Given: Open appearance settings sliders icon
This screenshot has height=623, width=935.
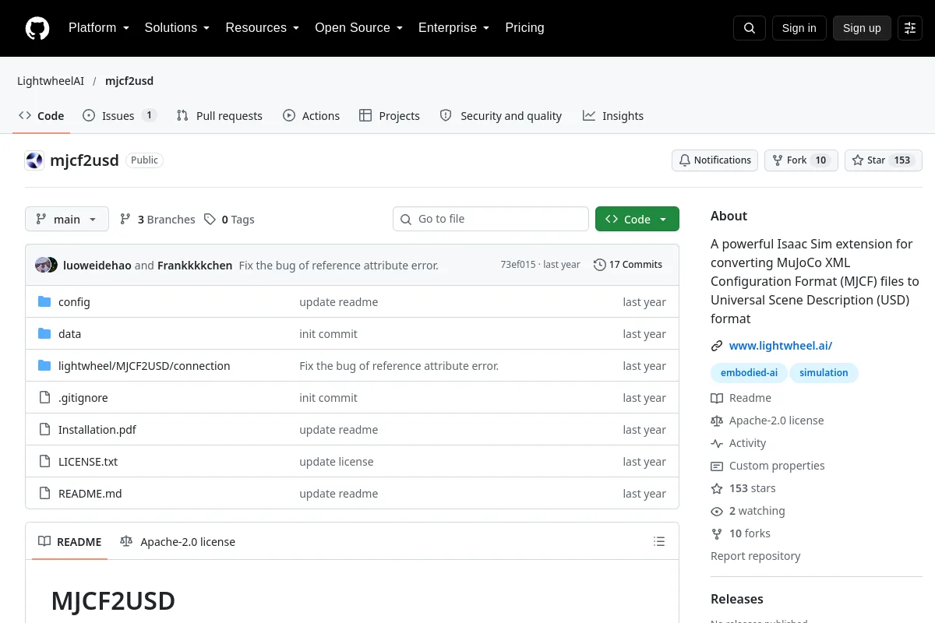Looking at the screenshot, I should 910,28.
